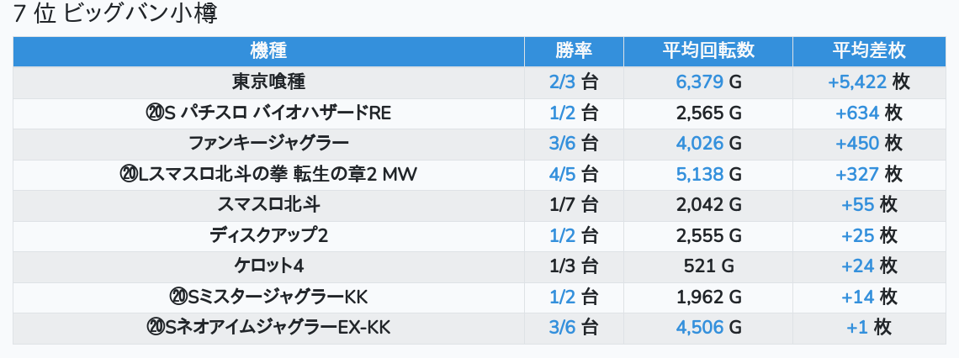Image resolution: width=959 pixels, height=358 pixels.
Task: Click the ⑳ symbol next to SミスタージャグラーKK
Action: point(177,297)
